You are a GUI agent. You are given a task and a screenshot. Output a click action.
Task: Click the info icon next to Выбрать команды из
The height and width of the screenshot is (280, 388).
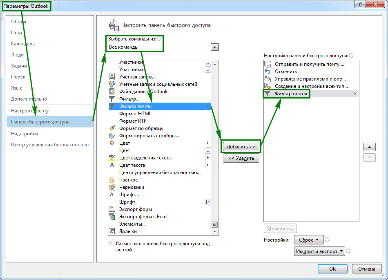click(x=159, y=38)
